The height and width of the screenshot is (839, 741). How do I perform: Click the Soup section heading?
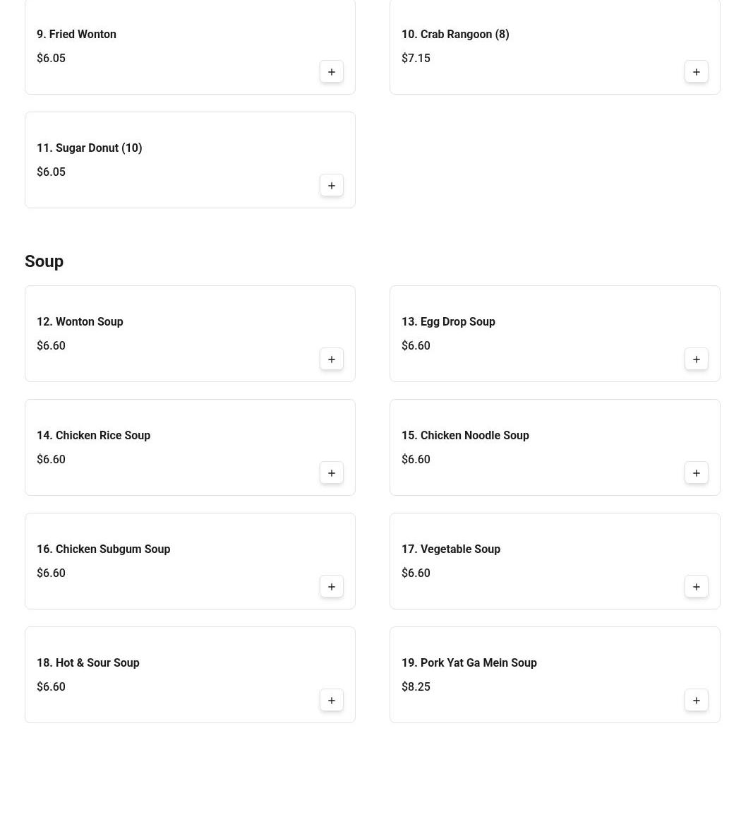[44, 261]
